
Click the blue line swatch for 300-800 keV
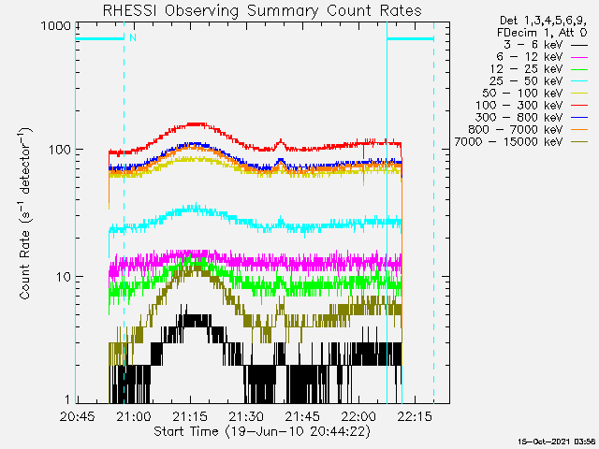[x=579, y=118]
